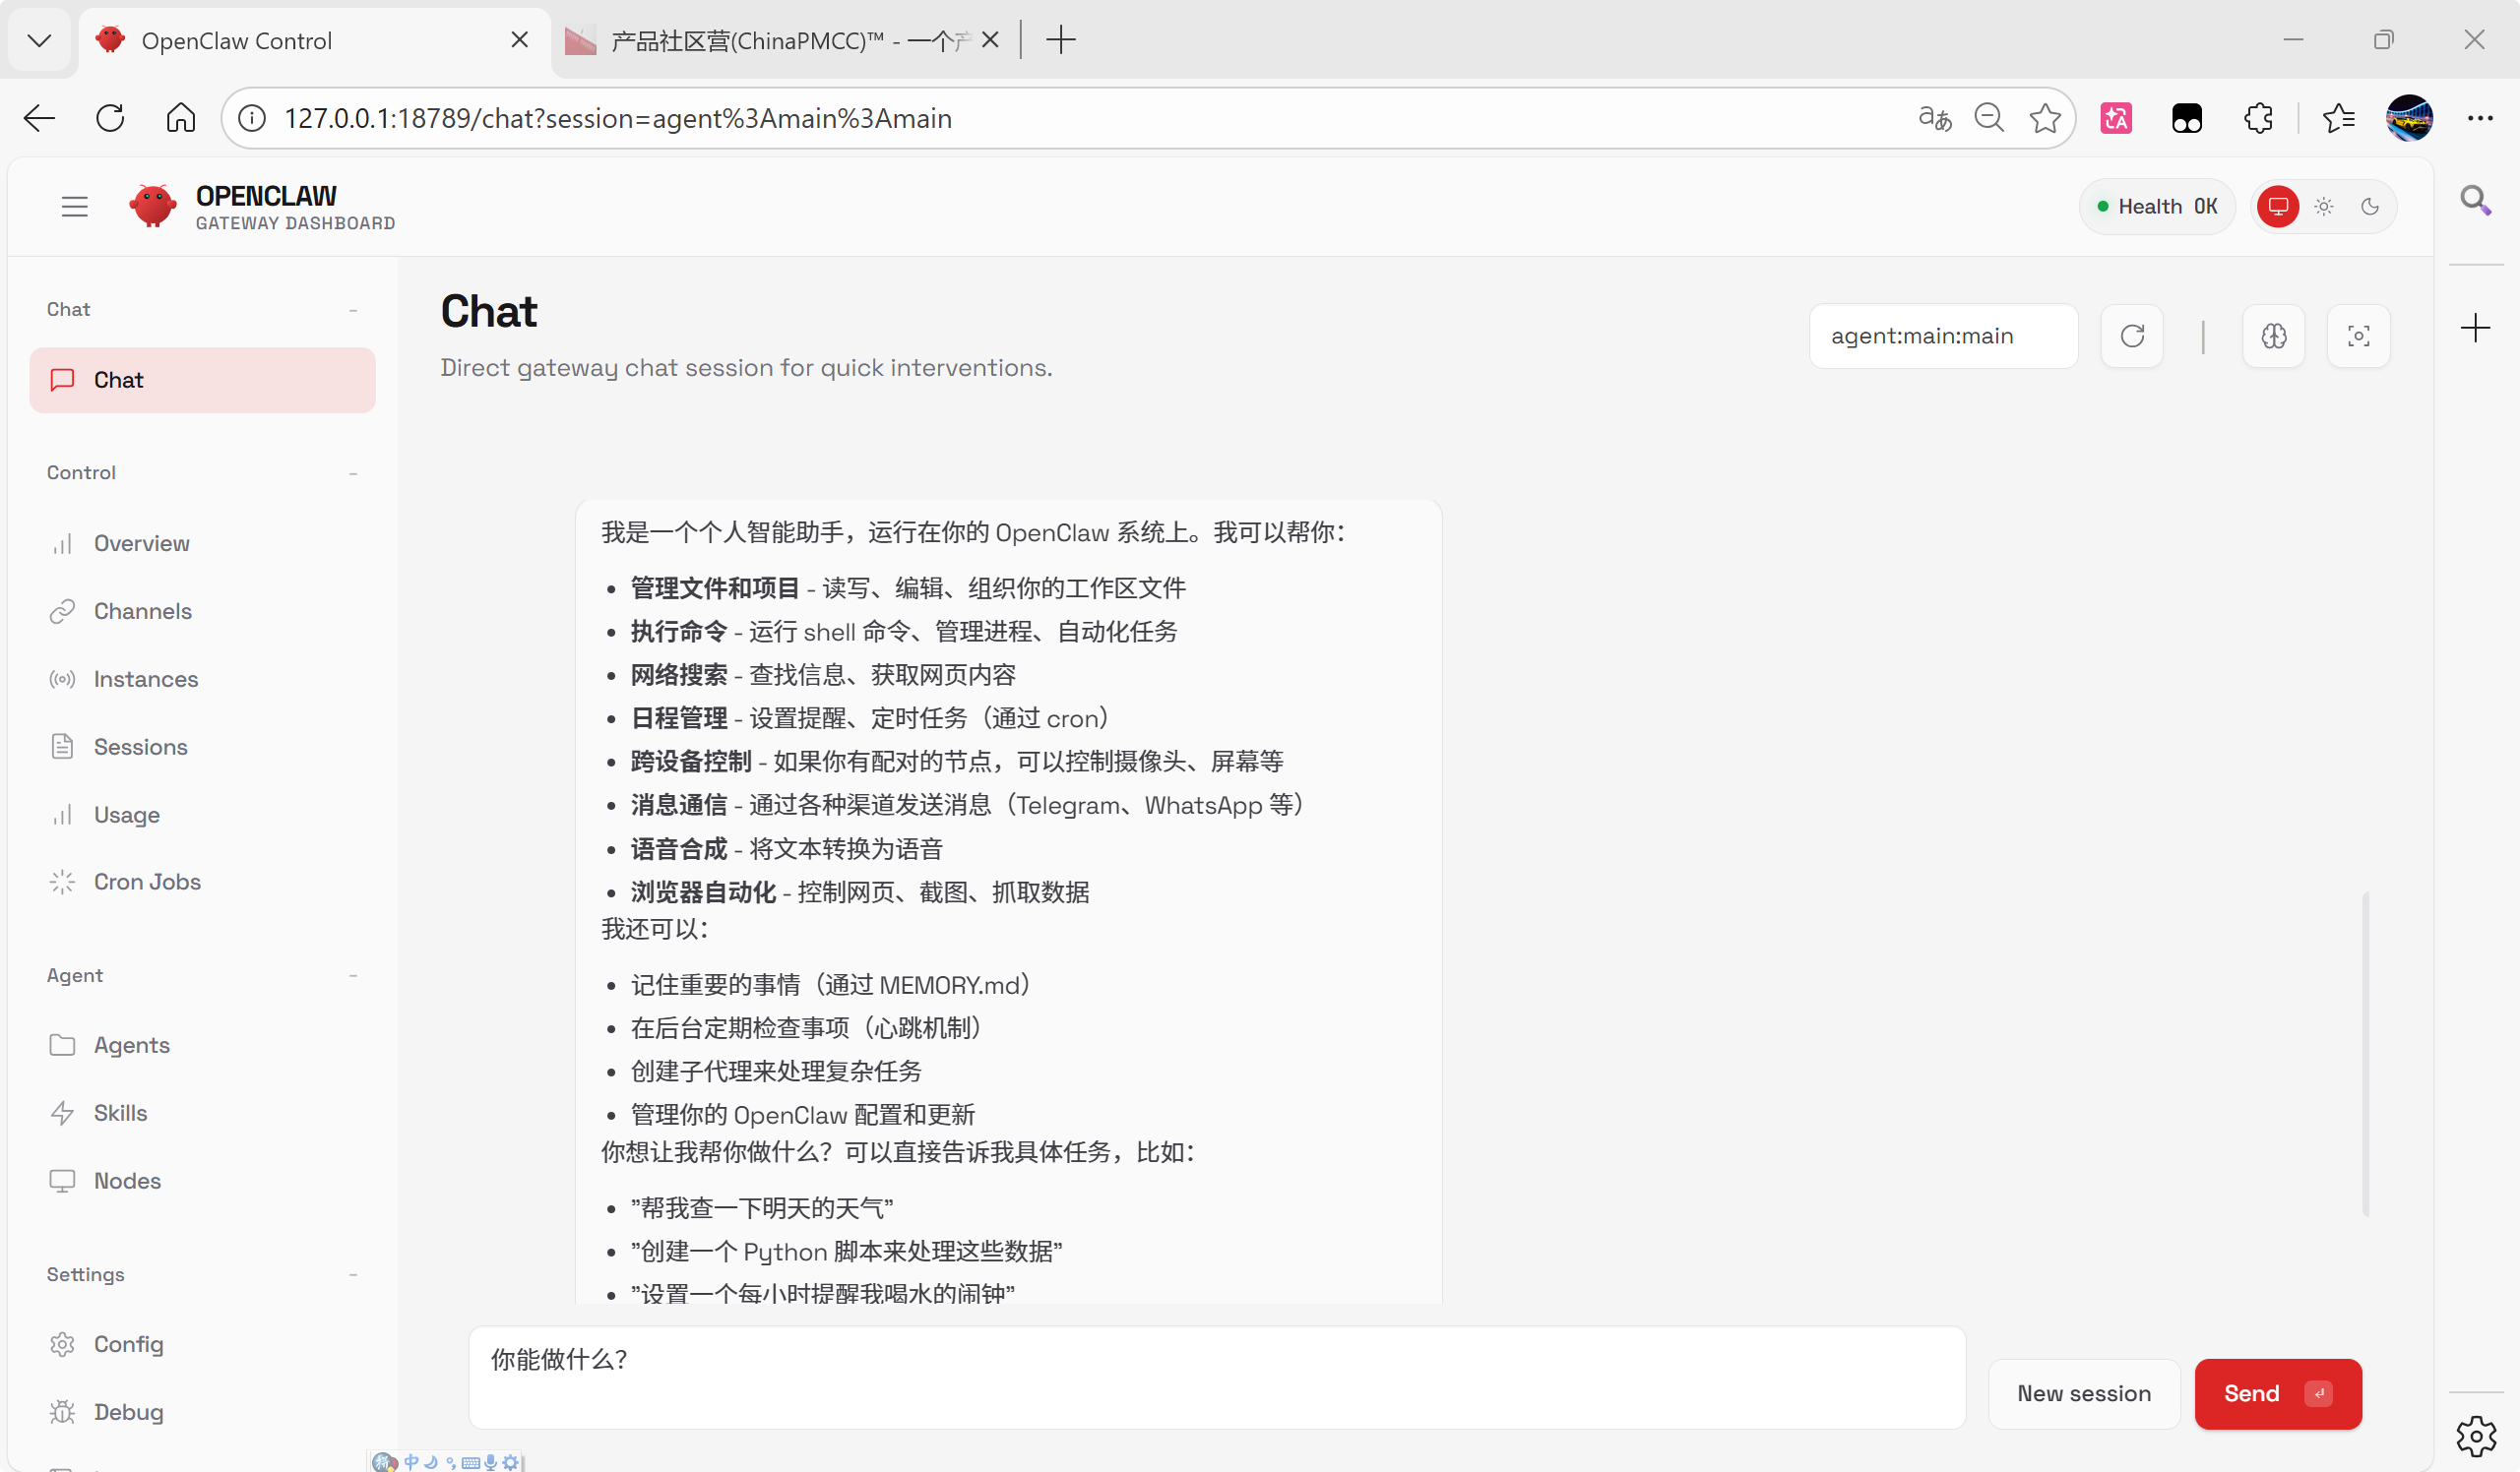Open browser extensions puzzle icon
Image resolution: width=2520 pixels, height=1472 pixels.
pyautogui.click(x=2257, y=119)
